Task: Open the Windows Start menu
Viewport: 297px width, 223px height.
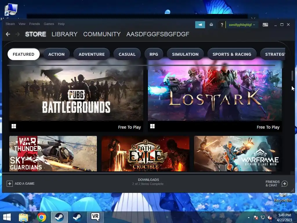Action: click(x=7, y=217)
